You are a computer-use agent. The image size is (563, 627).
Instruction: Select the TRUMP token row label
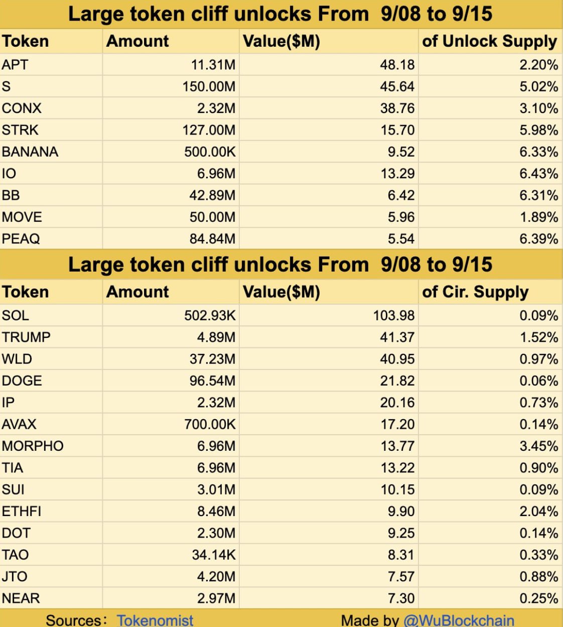click(x=51, y=337)
